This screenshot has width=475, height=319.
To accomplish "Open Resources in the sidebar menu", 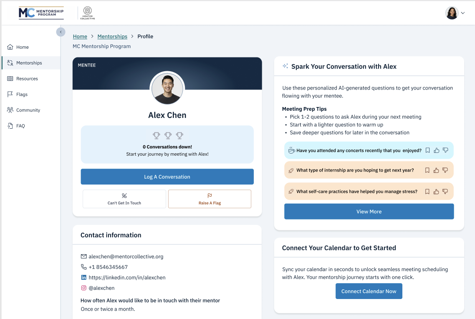I will [x=27, y=79].
